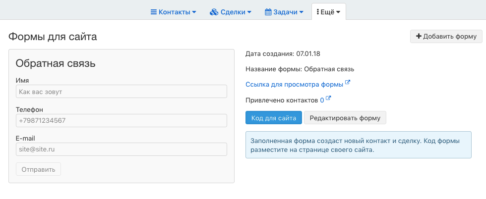Click the calendar icon beside Задачи
The width and height of the screenshot is (486, 199).
[x=268, y=12]
